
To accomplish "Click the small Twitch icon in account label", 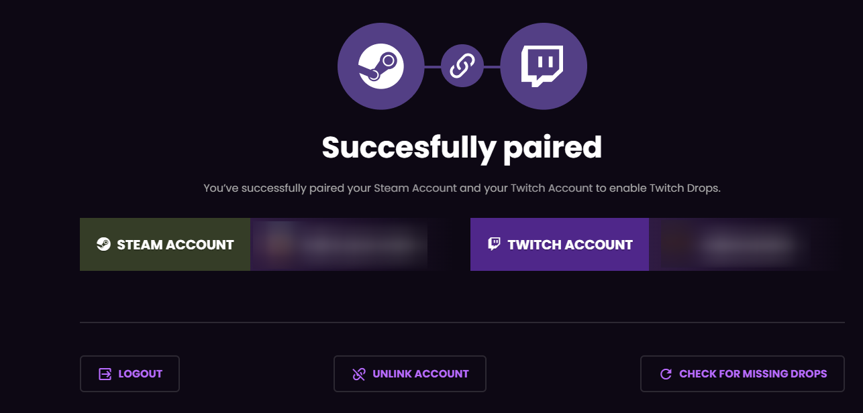I will (494, 244).
